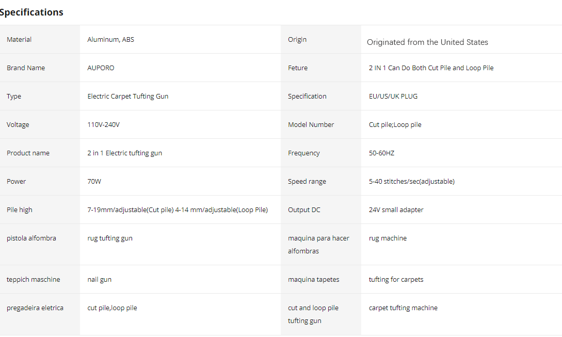Screen dimensions: 562x337
Task: Click the EU/US/UK PLUG specification value
Action: 393,96
